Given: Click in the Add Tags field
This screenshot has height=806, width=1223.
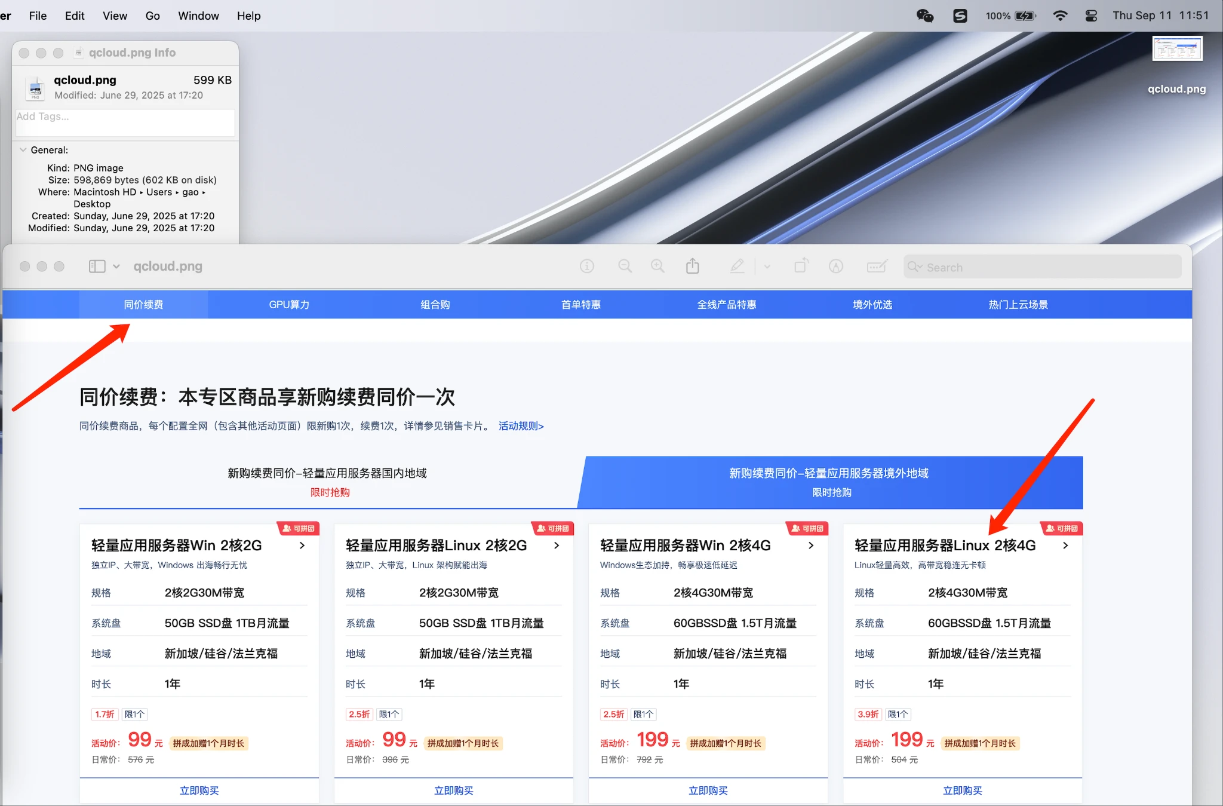Looking at the screenshot, I should pyautogui.click(x=125, y=122).
